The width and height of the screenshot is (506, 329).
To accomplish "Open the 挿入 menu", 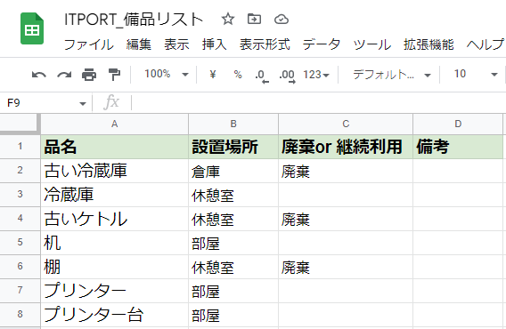I will (x=215, y=44).
